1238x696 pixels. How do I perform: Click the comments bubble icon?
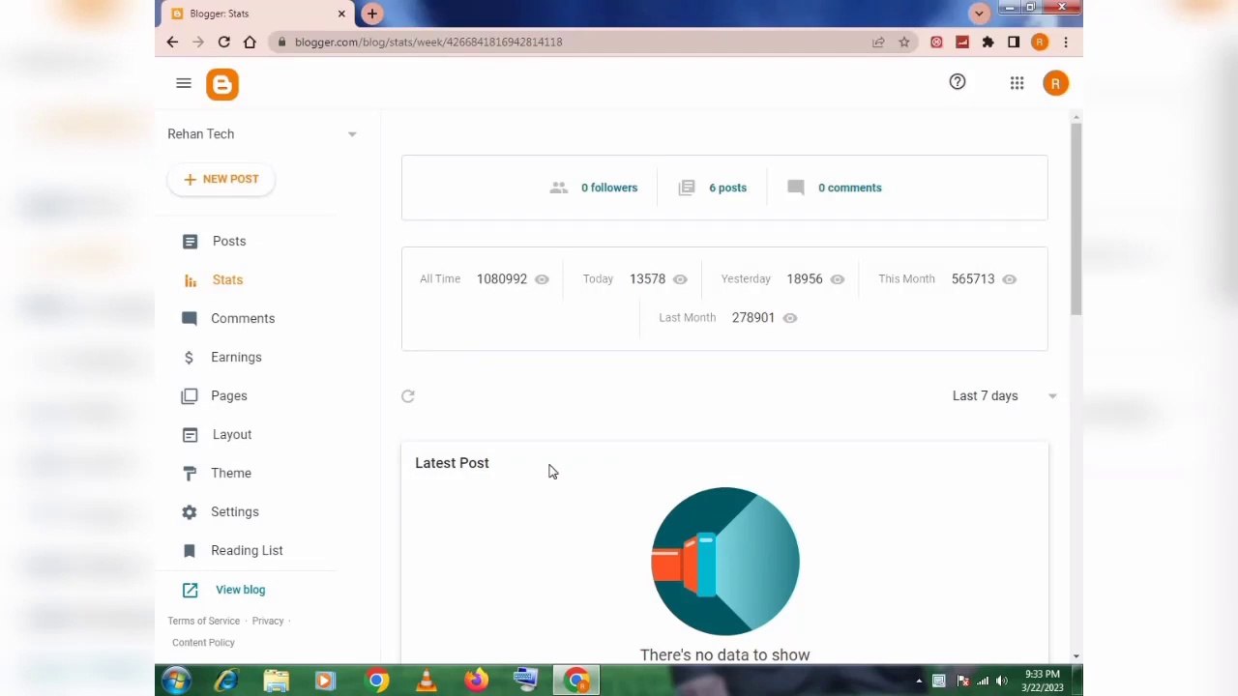[796, 188]
